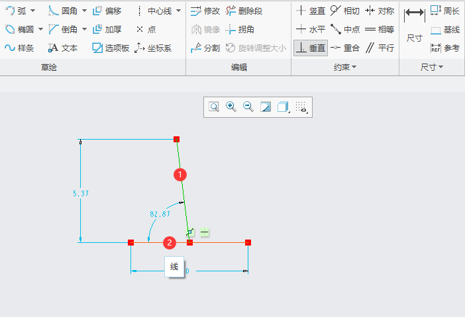
Task: Apply the 平行 (Parallel) constraint
Action: (x=380, y=48)
